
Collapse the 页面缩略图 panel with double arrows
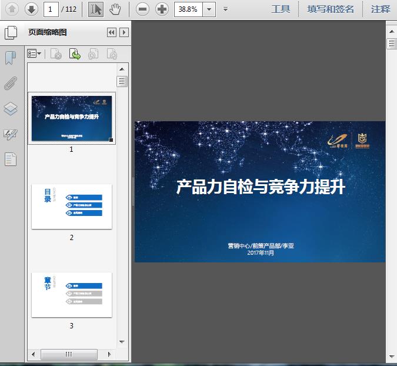(111, 33)
